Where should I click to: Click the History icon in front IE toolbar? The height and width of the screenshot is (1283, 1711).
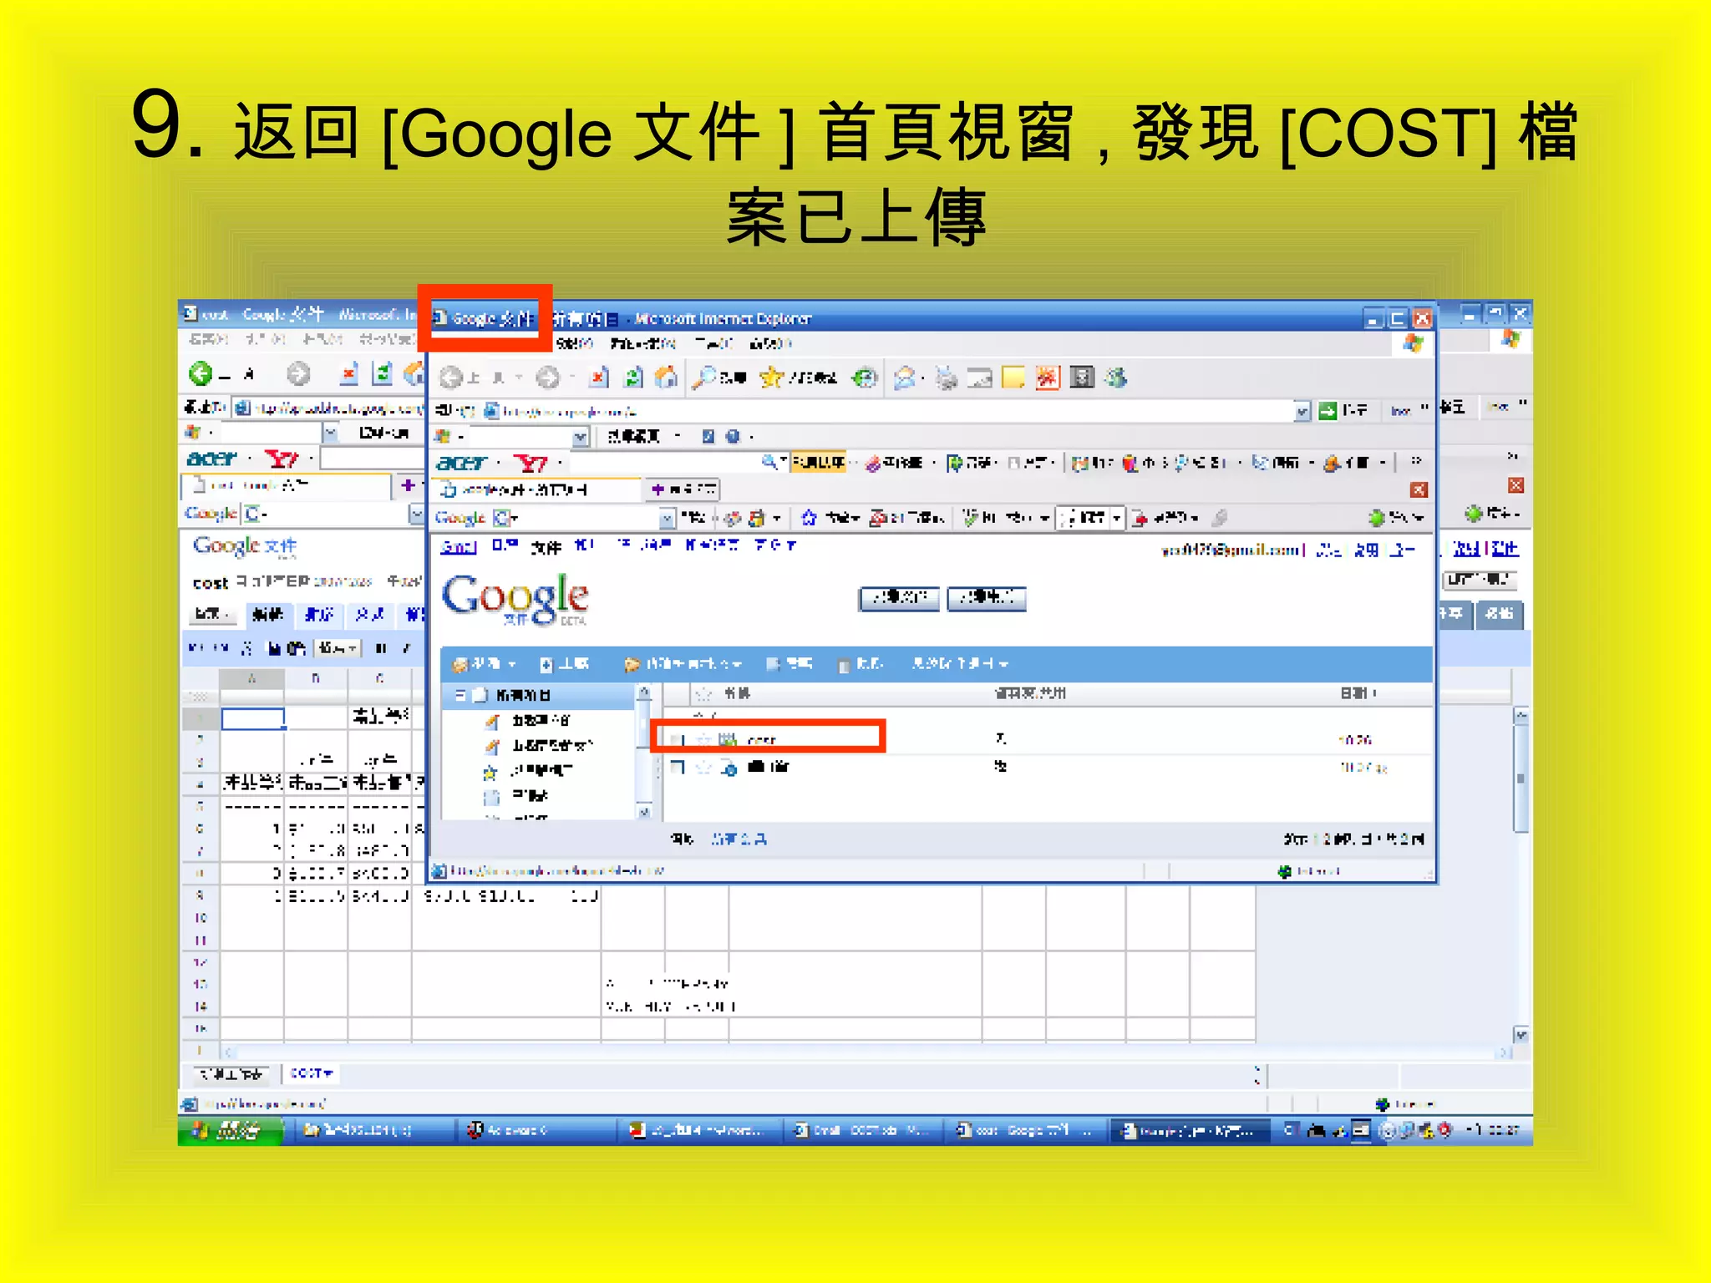pos(865,378)
